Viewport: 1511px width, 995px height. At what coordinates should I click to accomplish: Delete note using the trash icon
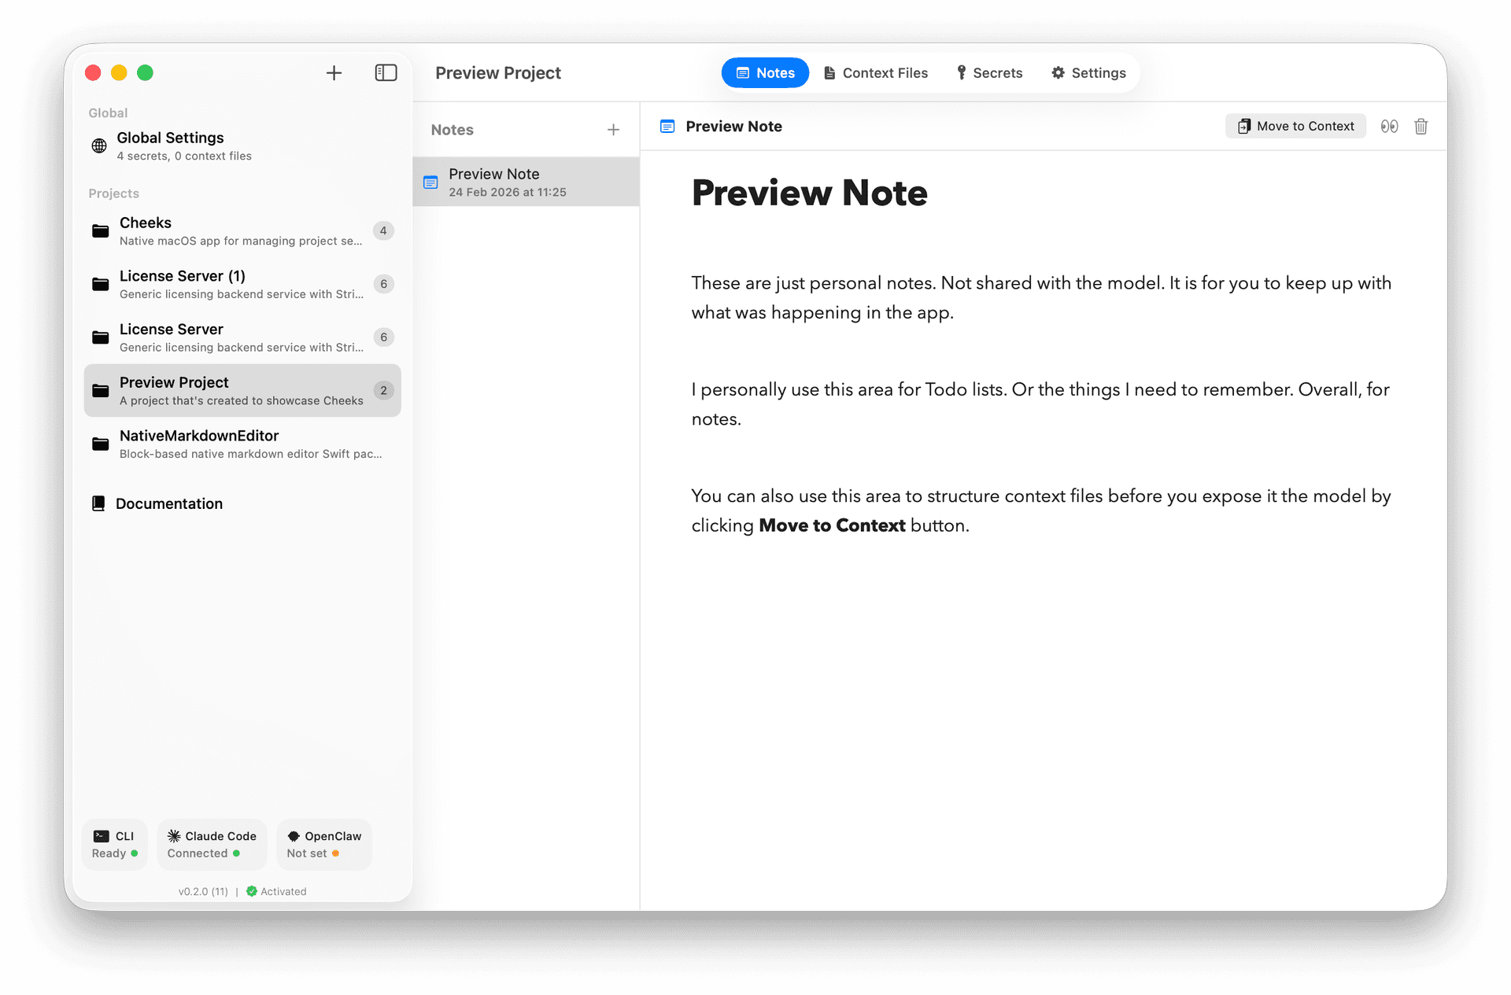[x=1420, y=127]
